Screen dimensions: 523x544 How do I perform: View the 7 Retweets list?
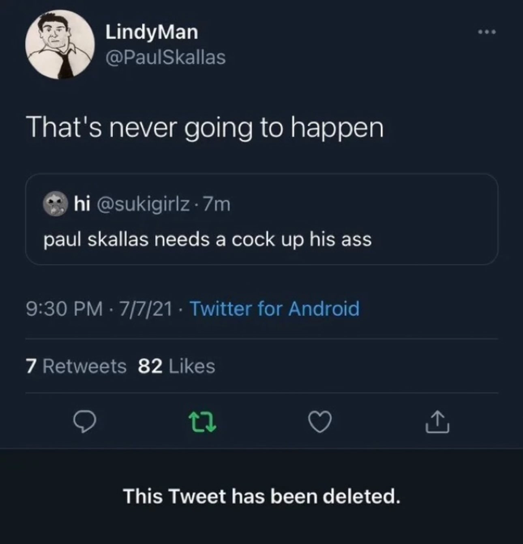click(x=76, y=366)
